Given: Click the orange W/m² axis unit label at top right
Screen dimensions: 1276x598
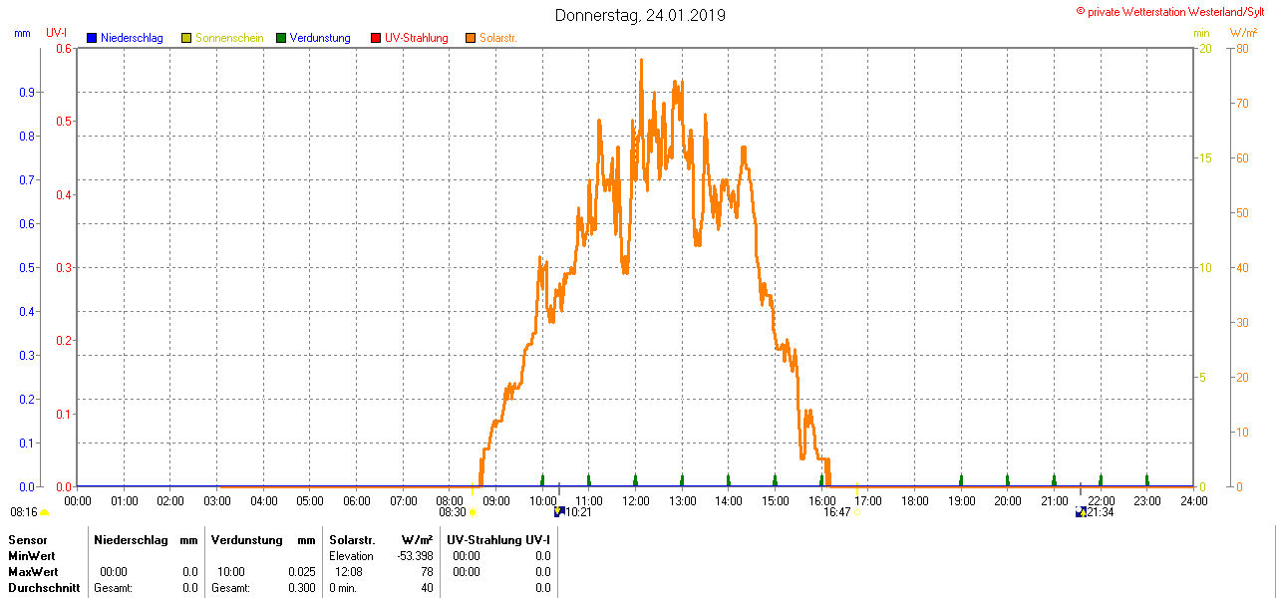Looking at the screenshot, I should click(1243, 33).
